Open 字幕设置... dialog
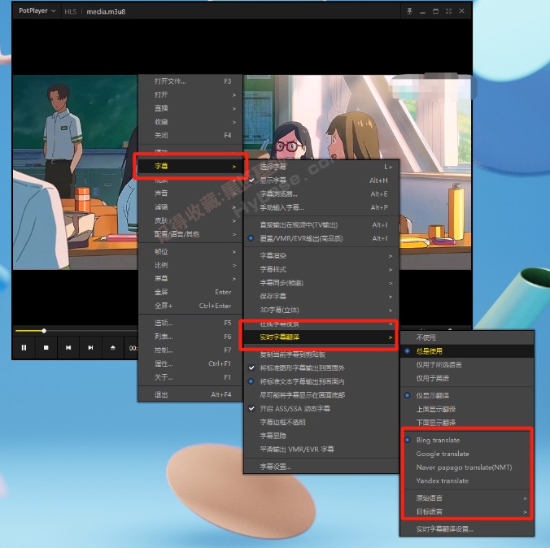 (x=321, y=467)
